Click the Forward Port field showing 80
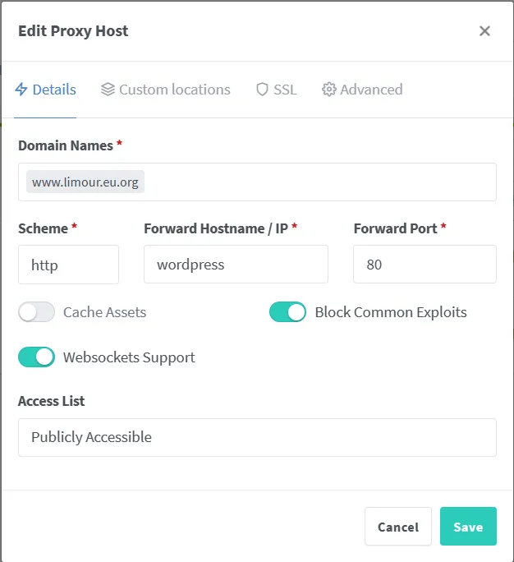 [425, 265]
